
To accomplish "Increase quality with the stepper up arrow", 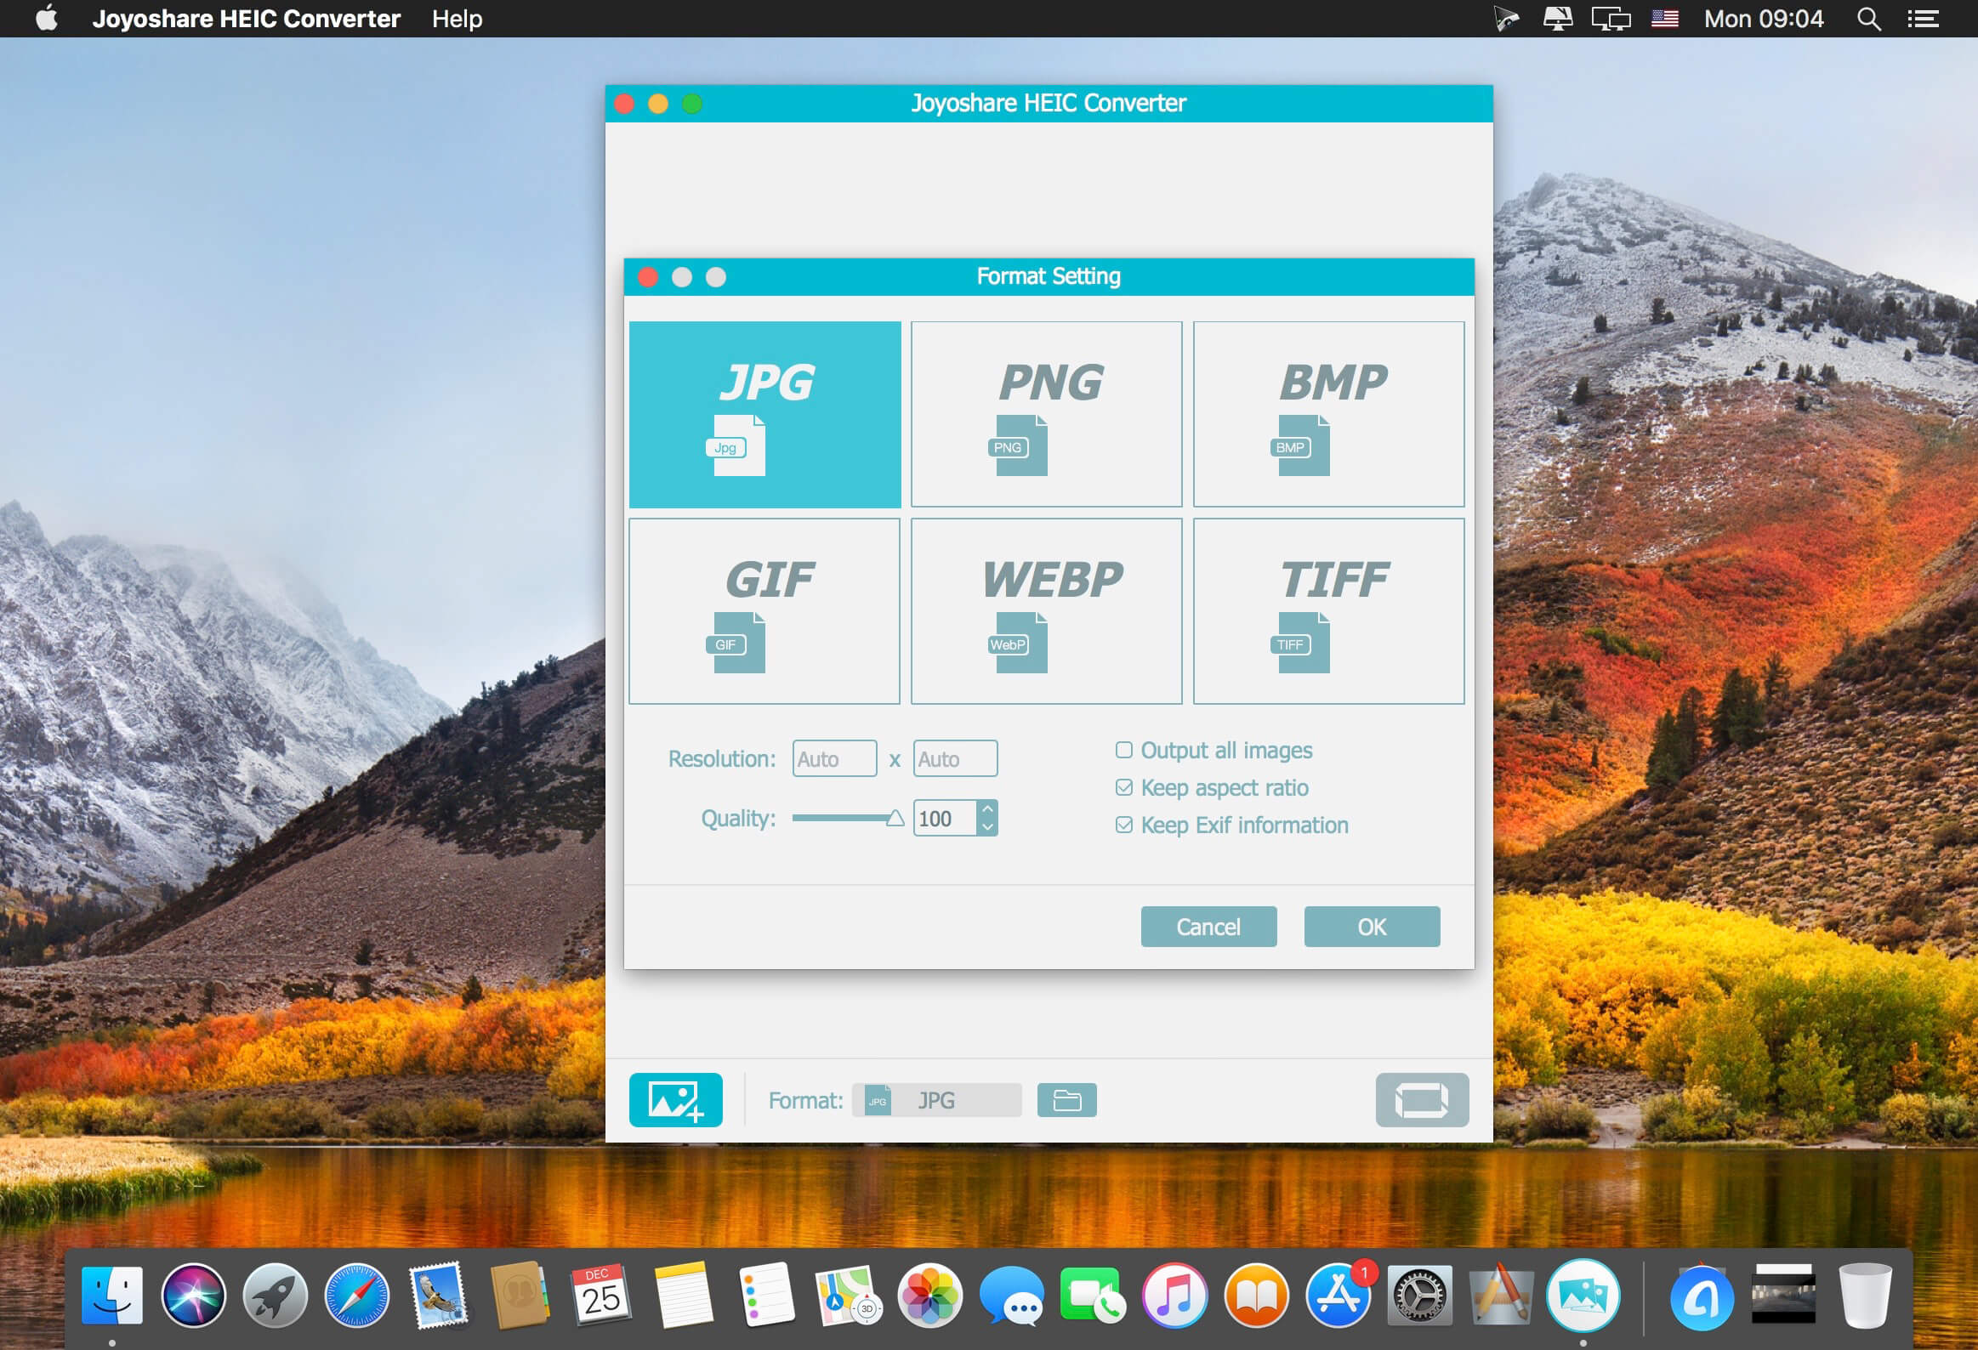I will pyautogui.click(x=987, y=809).
